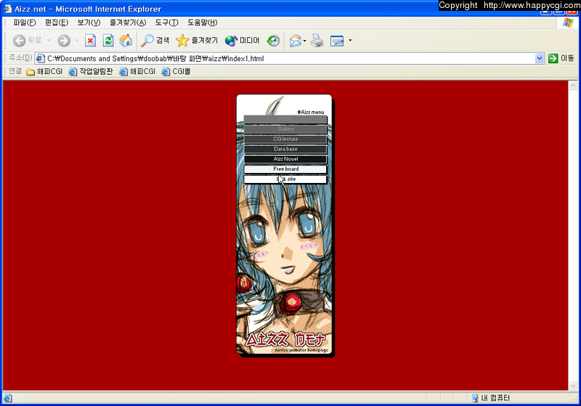Click the 주소(D) address label
This screenshot has width=581, height=406.
pos(20,58)
